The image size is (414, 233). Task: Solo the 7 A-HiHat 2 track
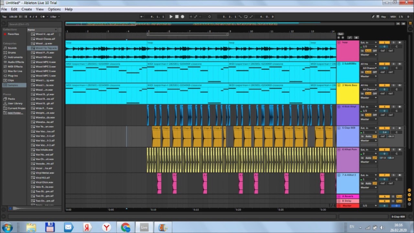pyautogui.click(x=394, y=175)
